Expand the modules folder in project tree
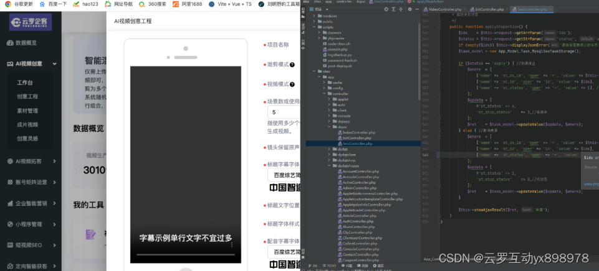 (314, 16)
